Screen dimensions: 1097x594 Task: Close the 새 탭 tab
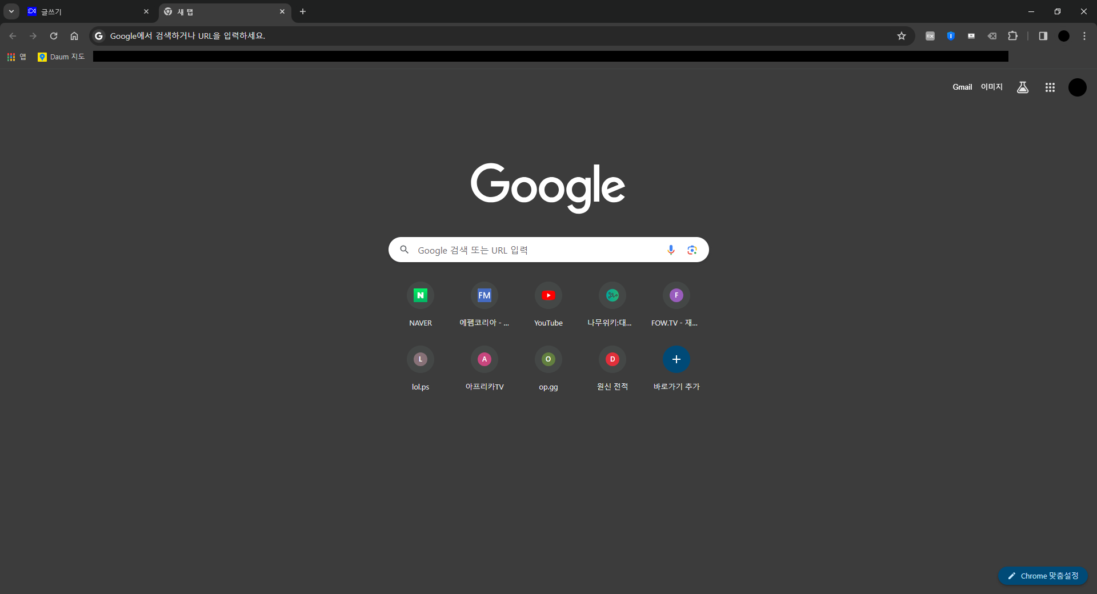282,11
